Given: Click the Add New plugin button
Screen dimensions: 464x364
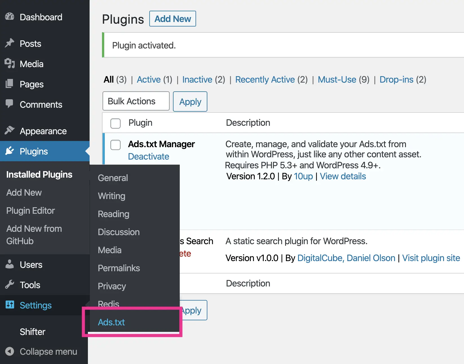Looking at the screenshot, I should point(172,19).
